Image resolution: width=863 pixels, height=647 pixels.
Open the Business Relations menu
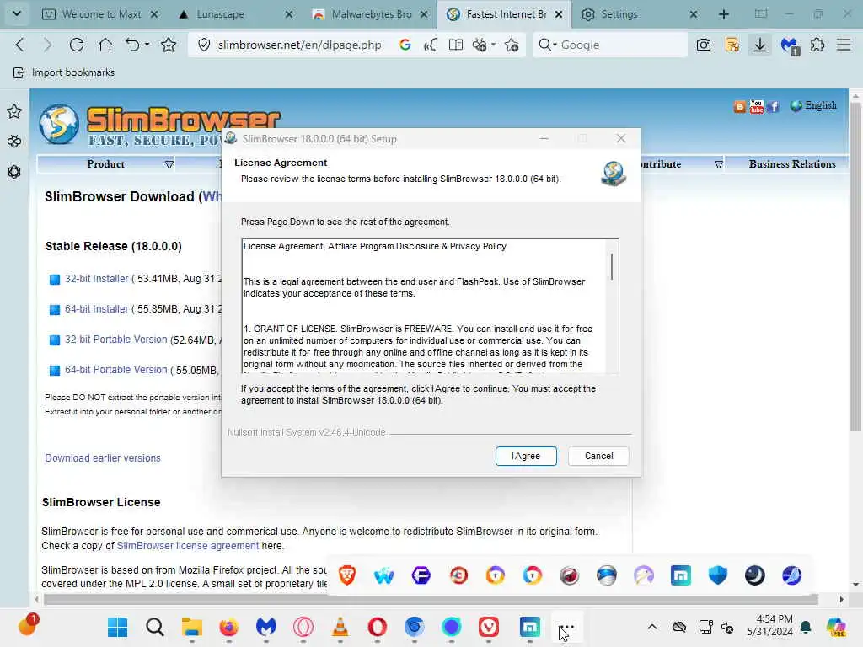(x=792, y=164)
